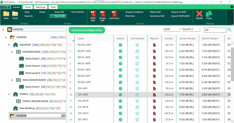Click Plot Only report option
234x123 pixels.
point(130,16)
